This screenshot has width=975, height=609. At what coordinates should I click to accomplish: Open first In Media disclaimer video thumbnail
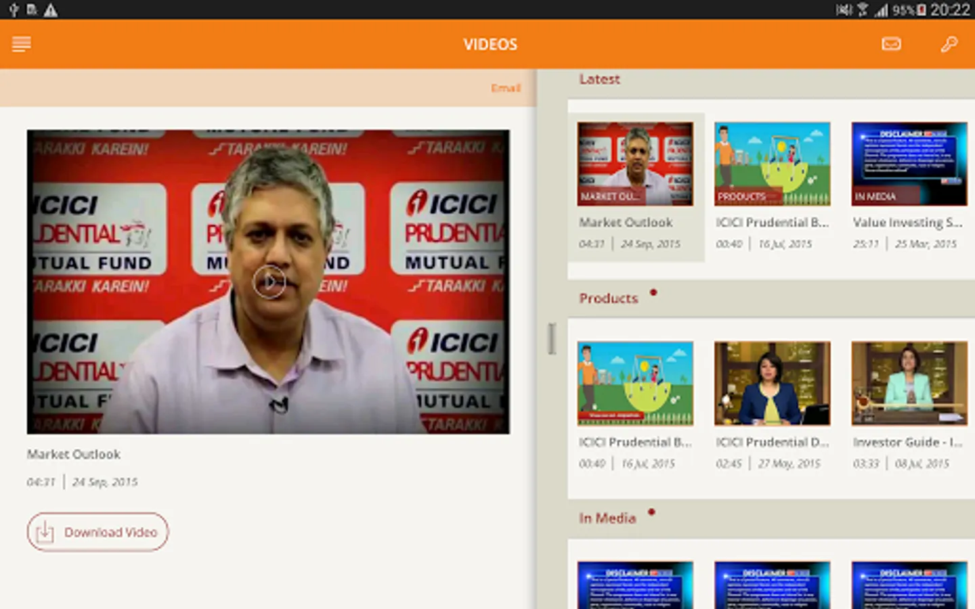(x=635, y=585)
